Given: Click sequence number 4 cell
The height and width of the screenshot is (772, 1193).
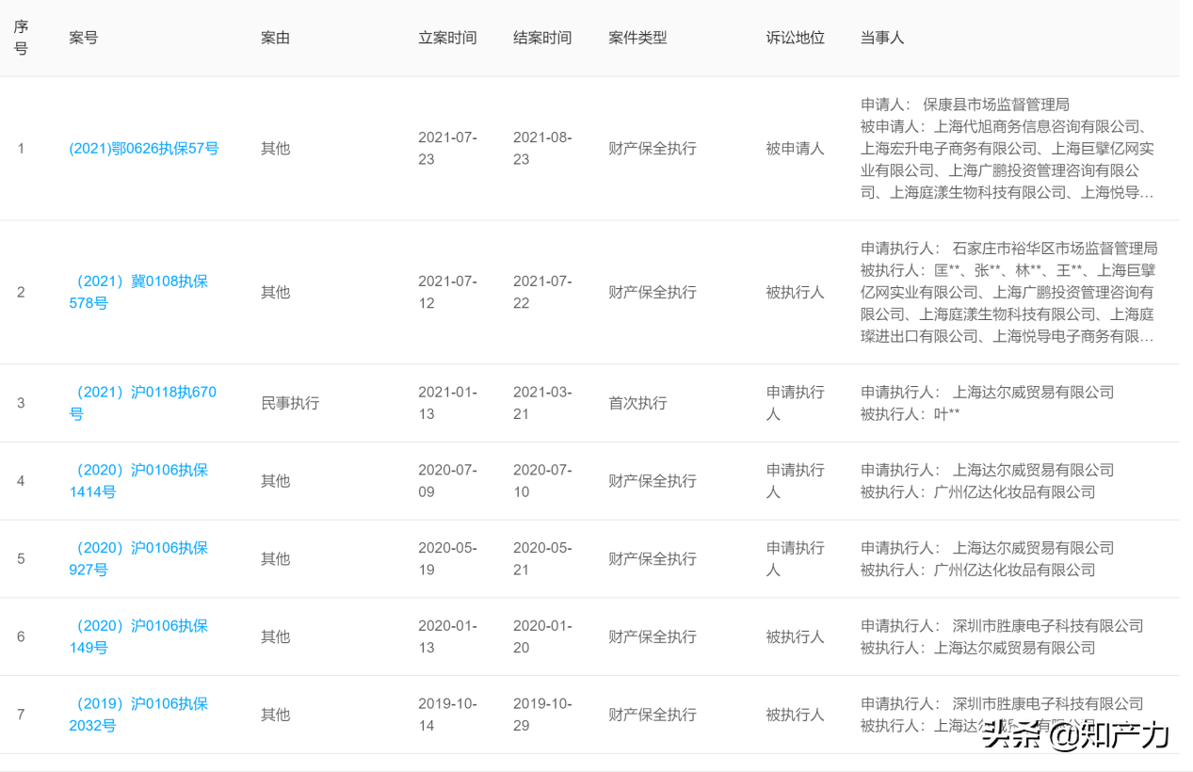Looking at the screenshot, I should tap(21, 481).
